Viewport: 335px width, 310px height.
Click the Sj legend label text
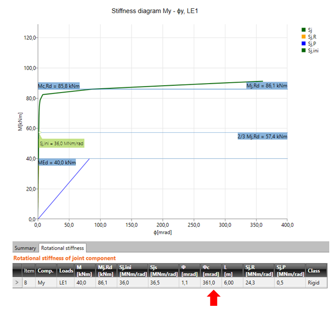(310, 30)
